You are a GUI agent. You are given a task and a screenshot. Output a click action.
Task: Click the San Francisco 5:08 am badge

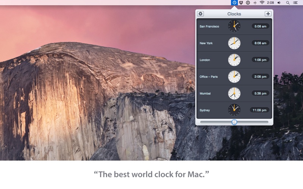(x=260, y=26)
